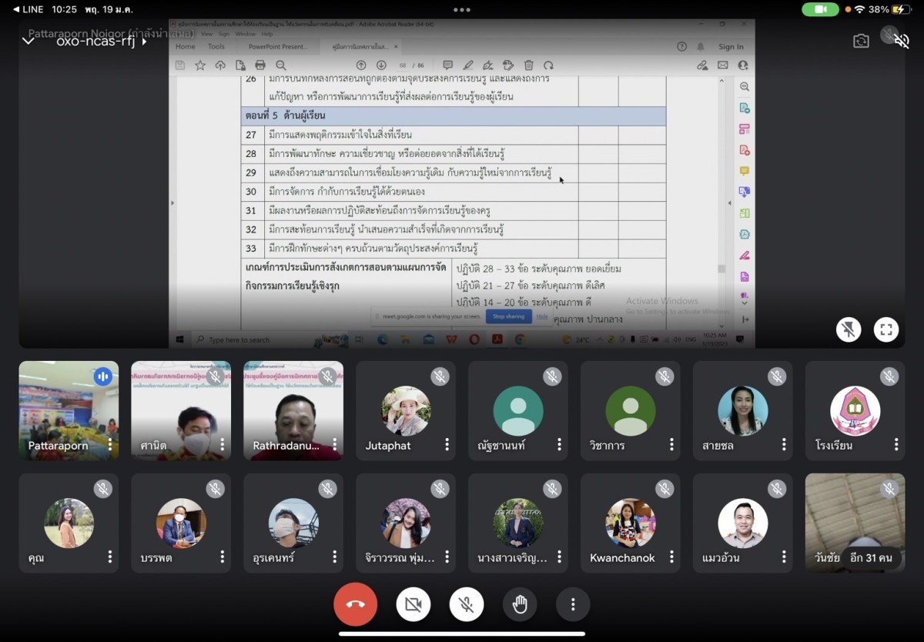This screenshot has height=642, width=924.
Task: Tap the muted mic icon on Jutaphat tile
Action: (x=440, y=376)
